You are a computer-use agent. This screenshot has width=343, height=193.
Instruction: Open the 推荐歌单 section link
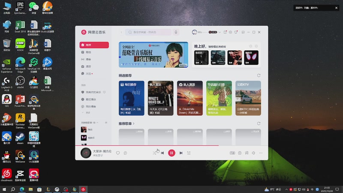(x=126, y=124)
